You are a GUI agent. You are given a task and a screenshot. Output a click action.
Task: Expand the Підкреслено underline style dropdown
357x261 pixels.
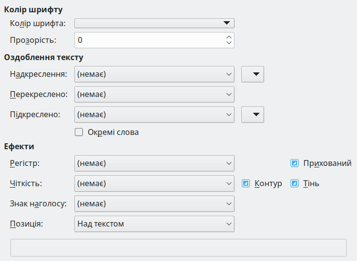tap(154, 114)
